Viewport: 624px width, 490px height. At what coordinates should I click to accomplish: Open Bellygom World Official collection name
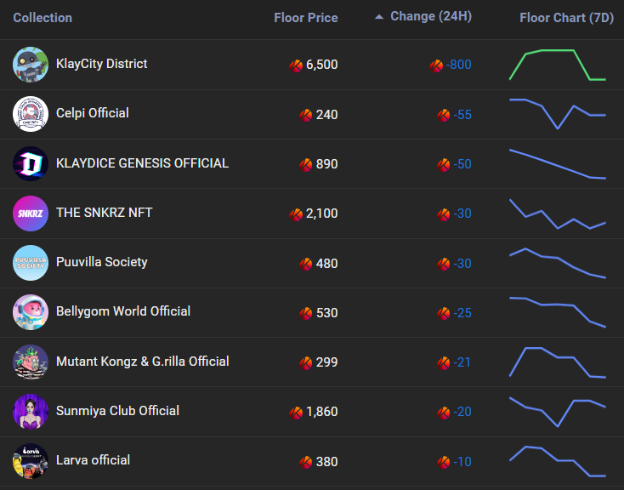pos(123,311)
